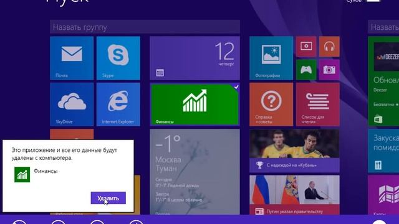This screenshot has height=224, width=399.
Task: Click the trophy icon on the sports tile
Action: coord(259,165)
